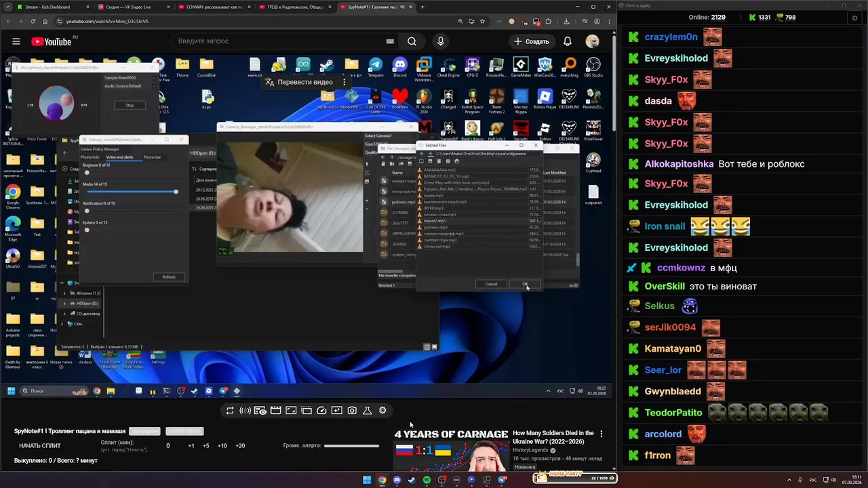Click chat username Alkokapitoshka
Image resolution: width=868 pixels, height=488 pixels.
[x=679, y=164]
